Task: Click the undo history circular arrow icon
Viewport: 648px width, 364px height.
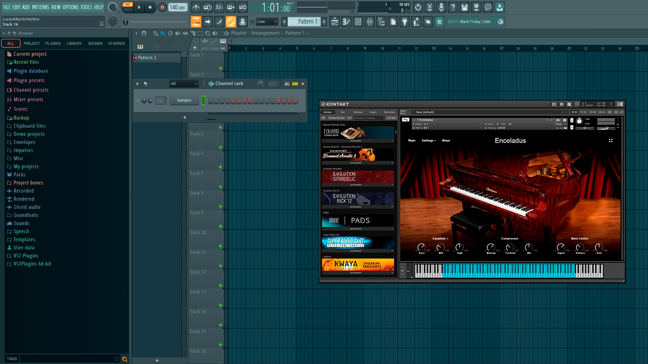Action: 418,7
